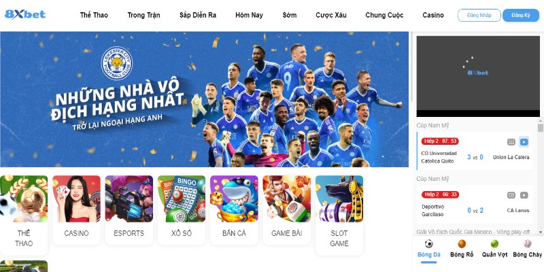The image size is (544, 272).
Task: Switch to the Bóng Rổ basketball tab
Action: coord(462,249)
